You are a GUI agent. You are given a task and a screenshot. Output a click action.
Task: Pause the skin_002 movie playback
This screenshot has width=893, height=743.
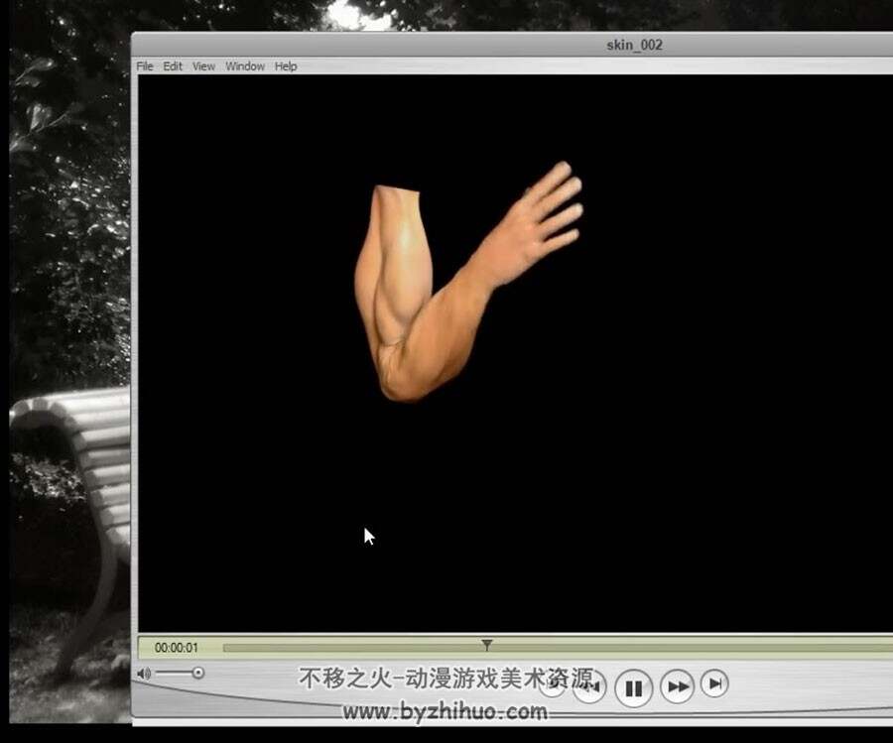634,687
